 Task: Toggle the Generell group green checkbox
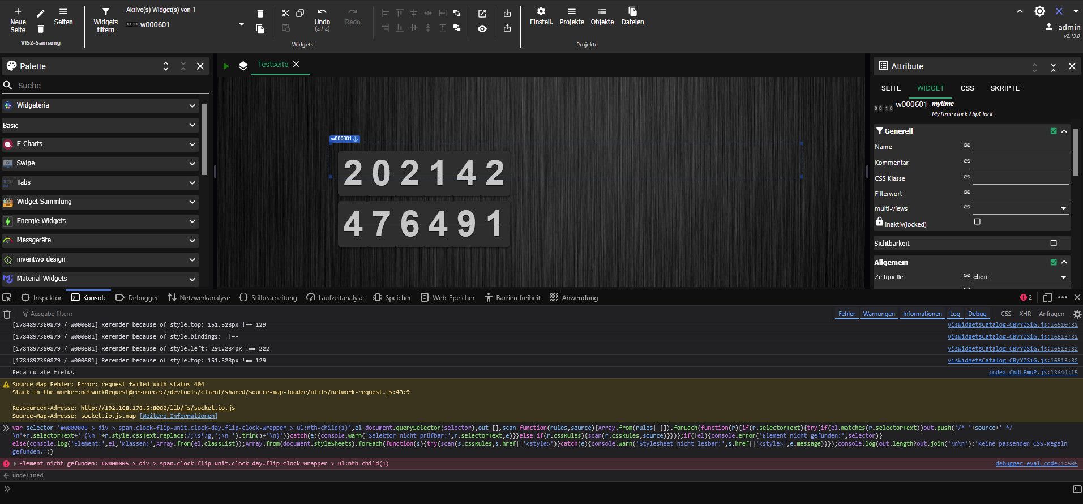[1054, 131]
